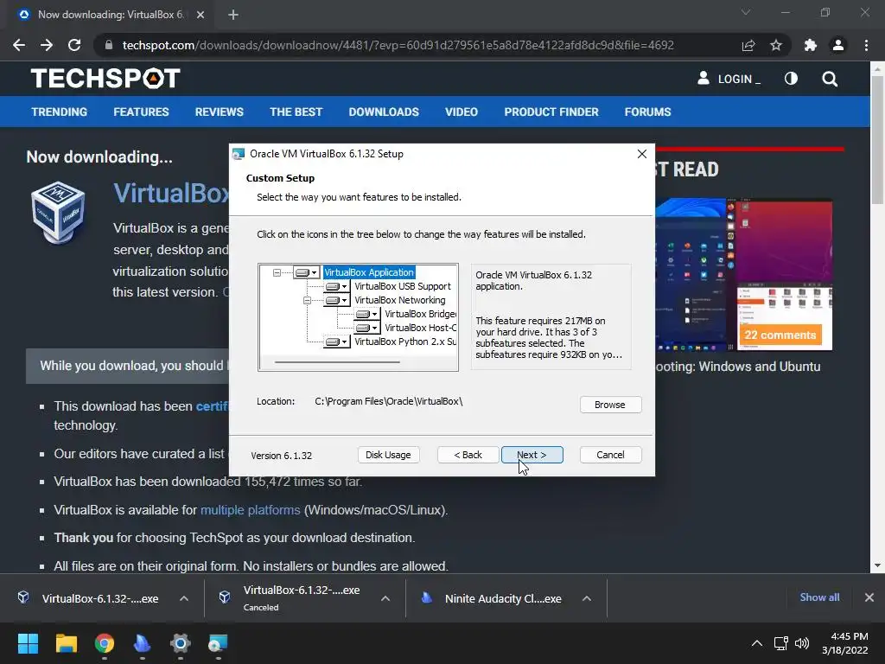Open VirtualBox installer taskbar icon
The height and width of the screenshot is (664, 885).
pos(218,643)
